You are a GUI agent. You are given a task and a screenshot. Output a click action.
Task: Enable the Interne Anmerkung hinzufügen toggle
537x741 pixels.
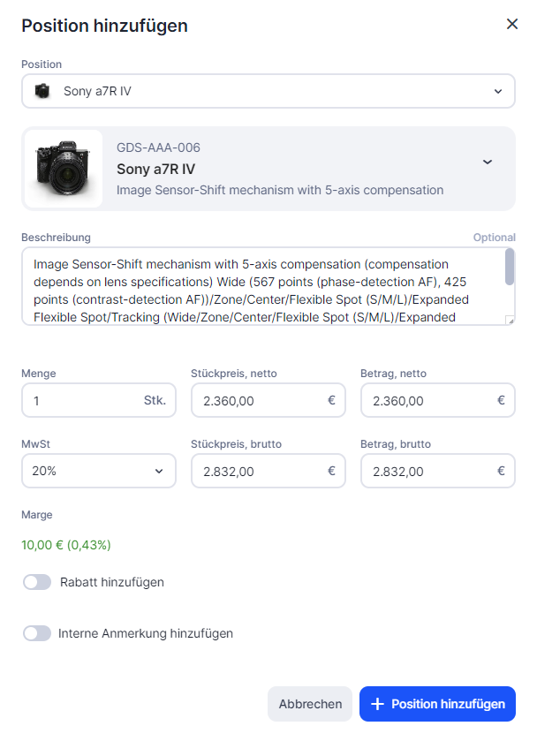[x=37, y=633]
